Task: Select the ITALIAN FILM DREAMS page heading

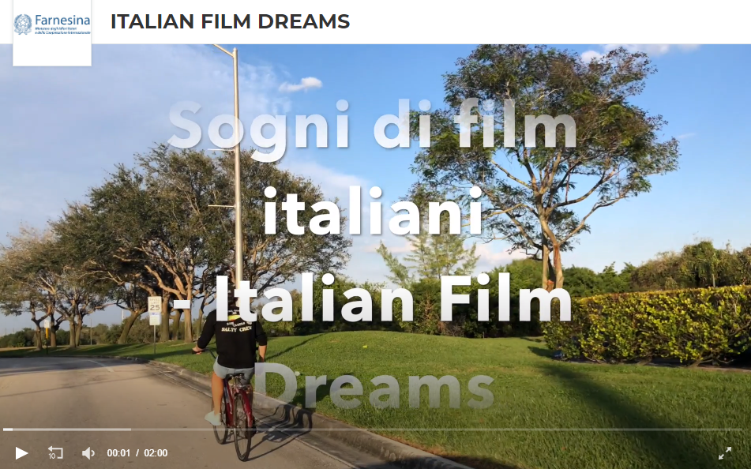Action: [x=230, y=21]
